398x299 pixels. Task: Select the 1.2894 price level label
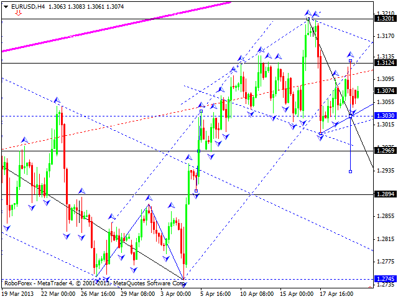pos(386,194)
